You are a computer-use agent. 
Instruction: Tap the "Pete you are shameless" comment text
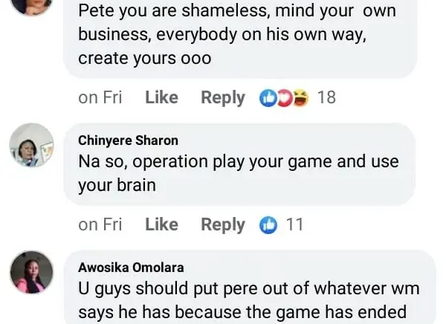(238, 33)
